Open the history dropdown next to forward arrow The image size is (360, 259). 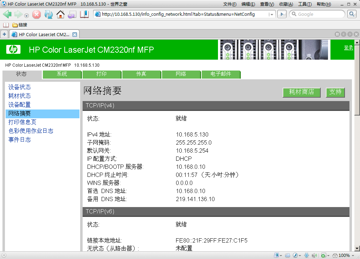(27, 15)
